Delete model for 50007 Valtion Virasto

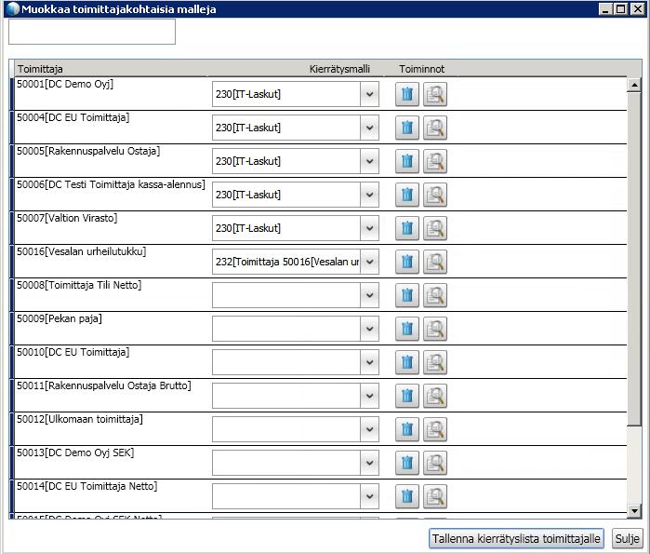407,228
